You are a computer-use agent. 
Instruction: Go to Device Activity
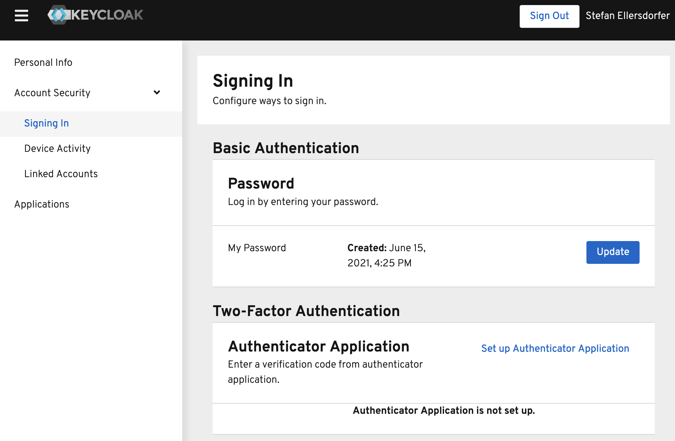[58, 148]
